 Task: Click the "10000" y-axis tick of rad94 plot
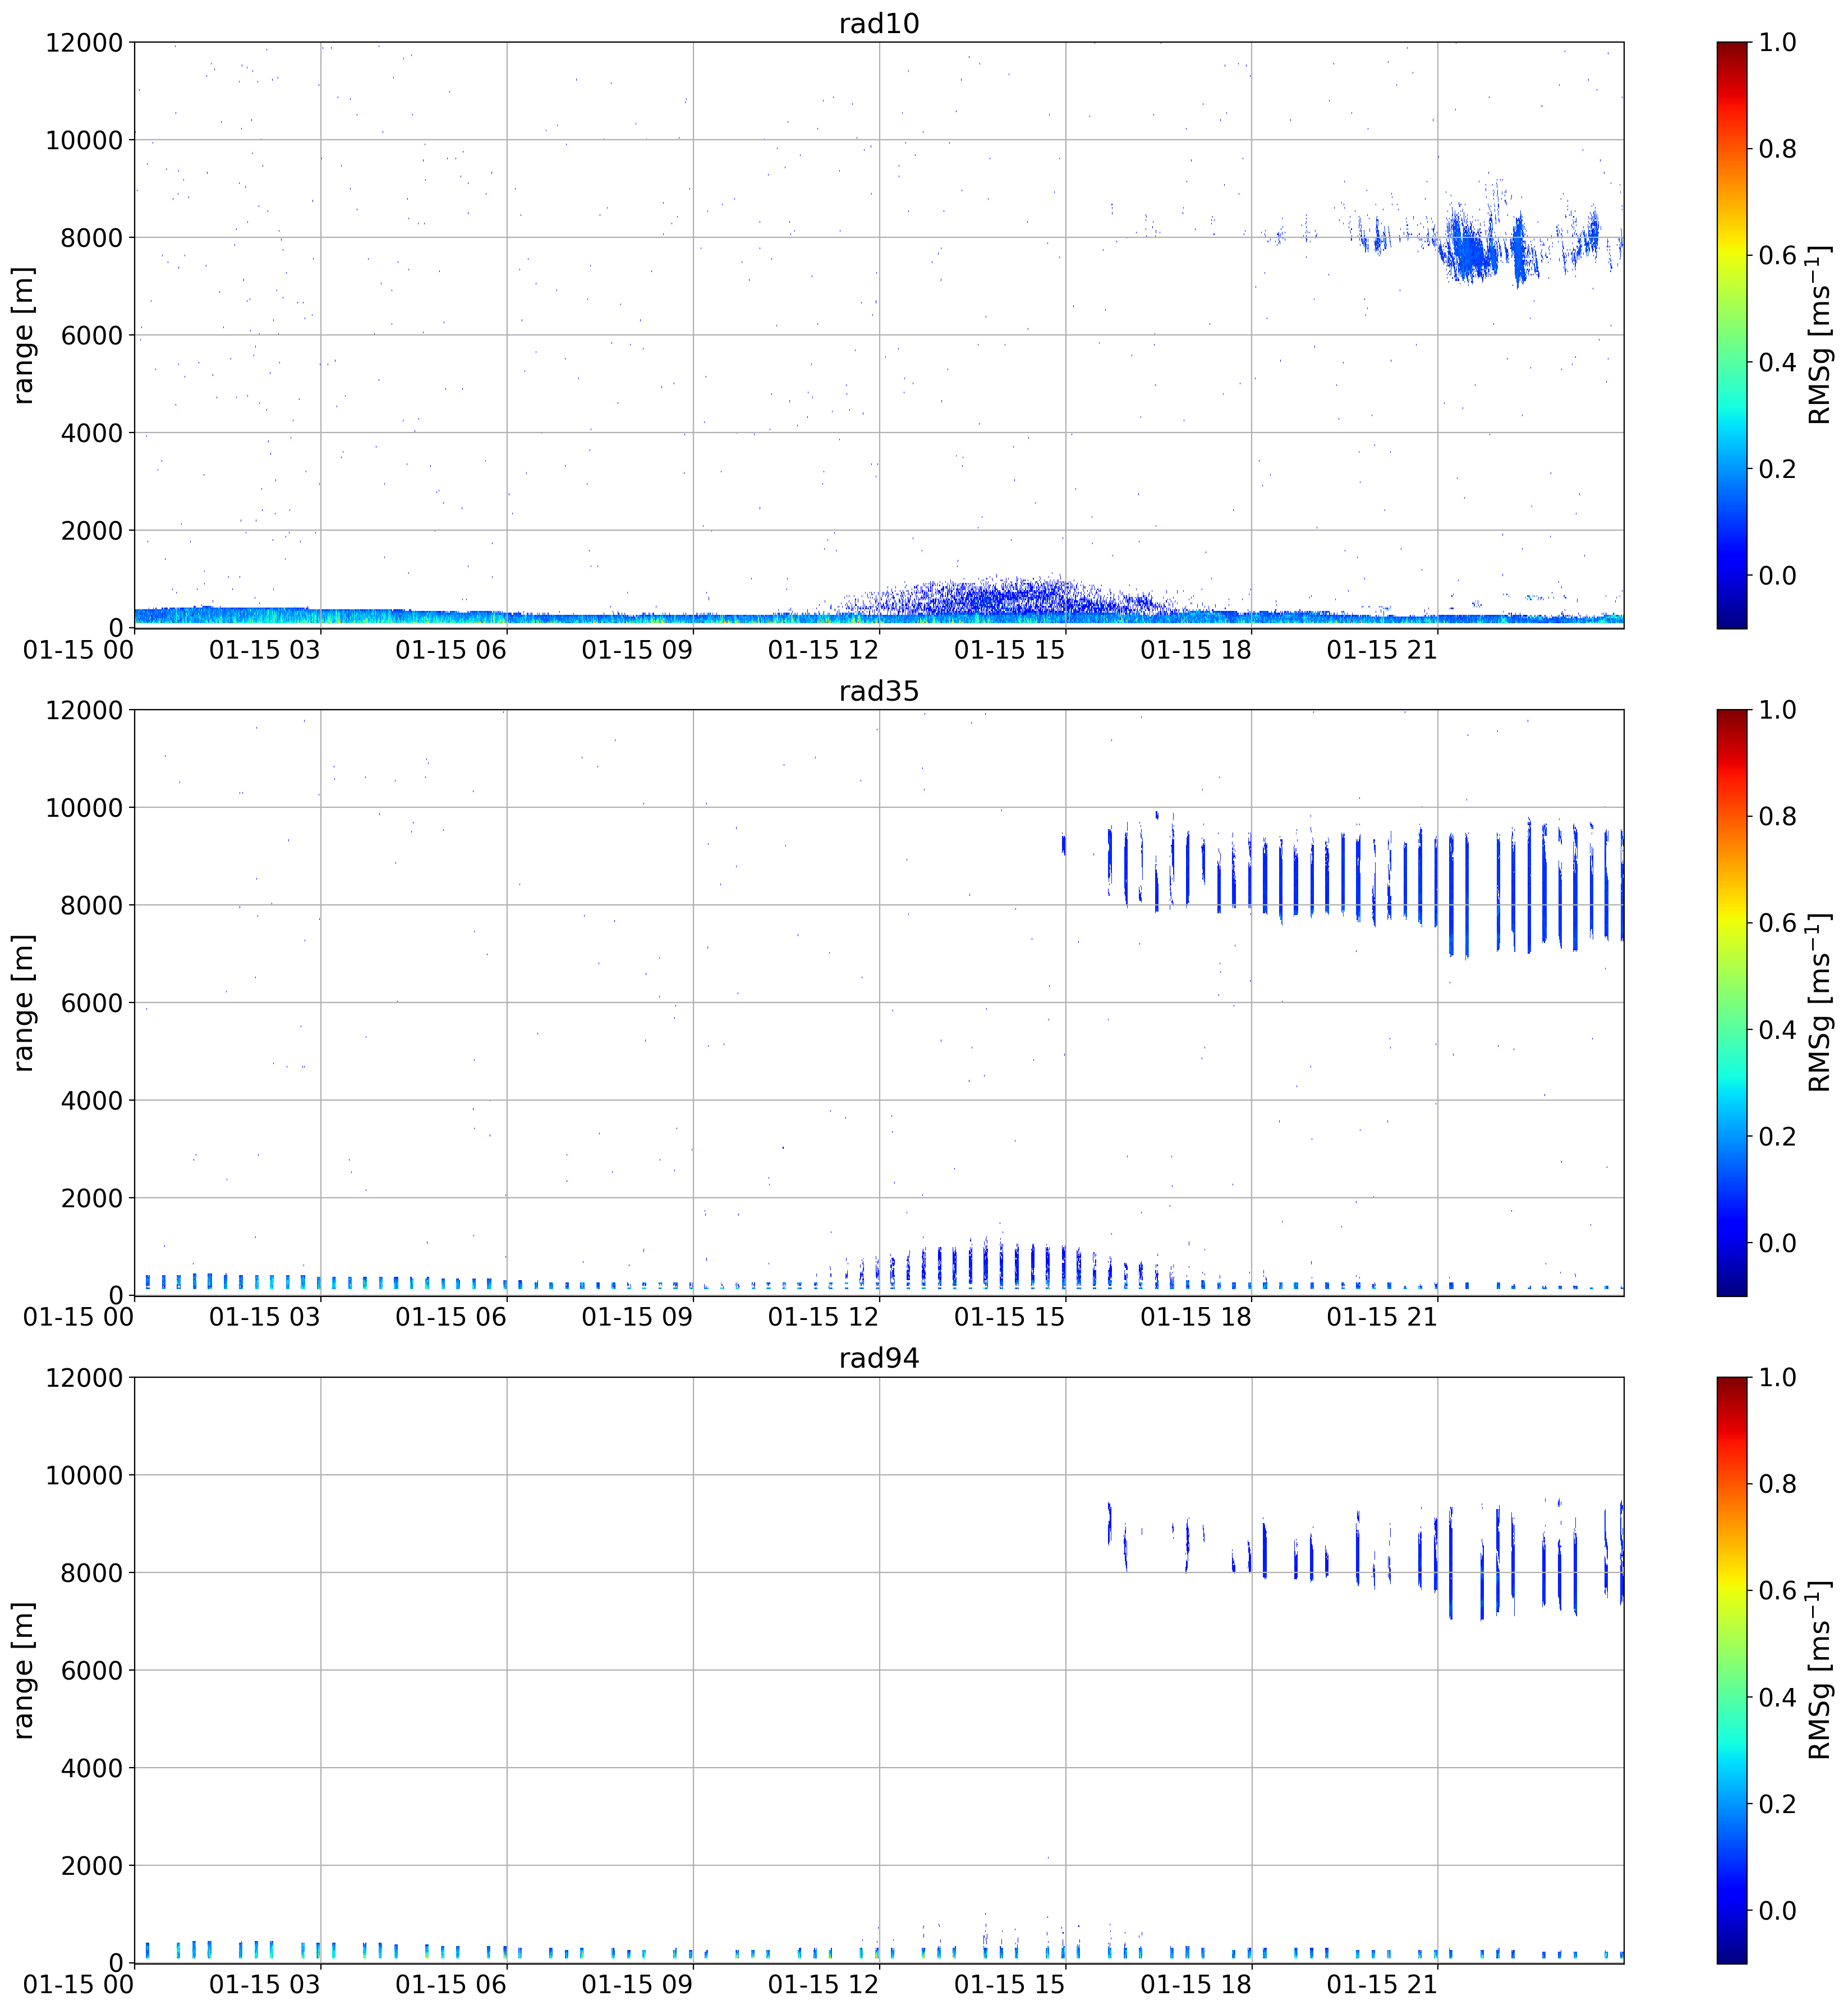pos(84,1476)
